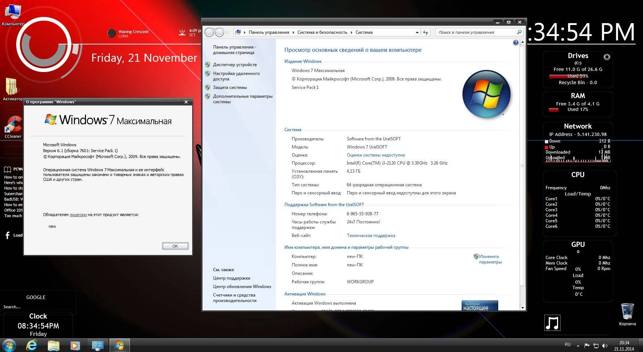
Task: Open Центр поддержки link
Action: click(x=231, y=278)
